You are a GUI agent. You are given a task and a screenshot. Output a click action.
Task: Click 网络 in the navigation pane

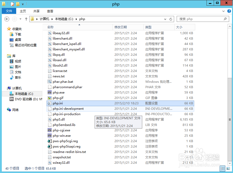pyautogui.click(x=15, y=110)
